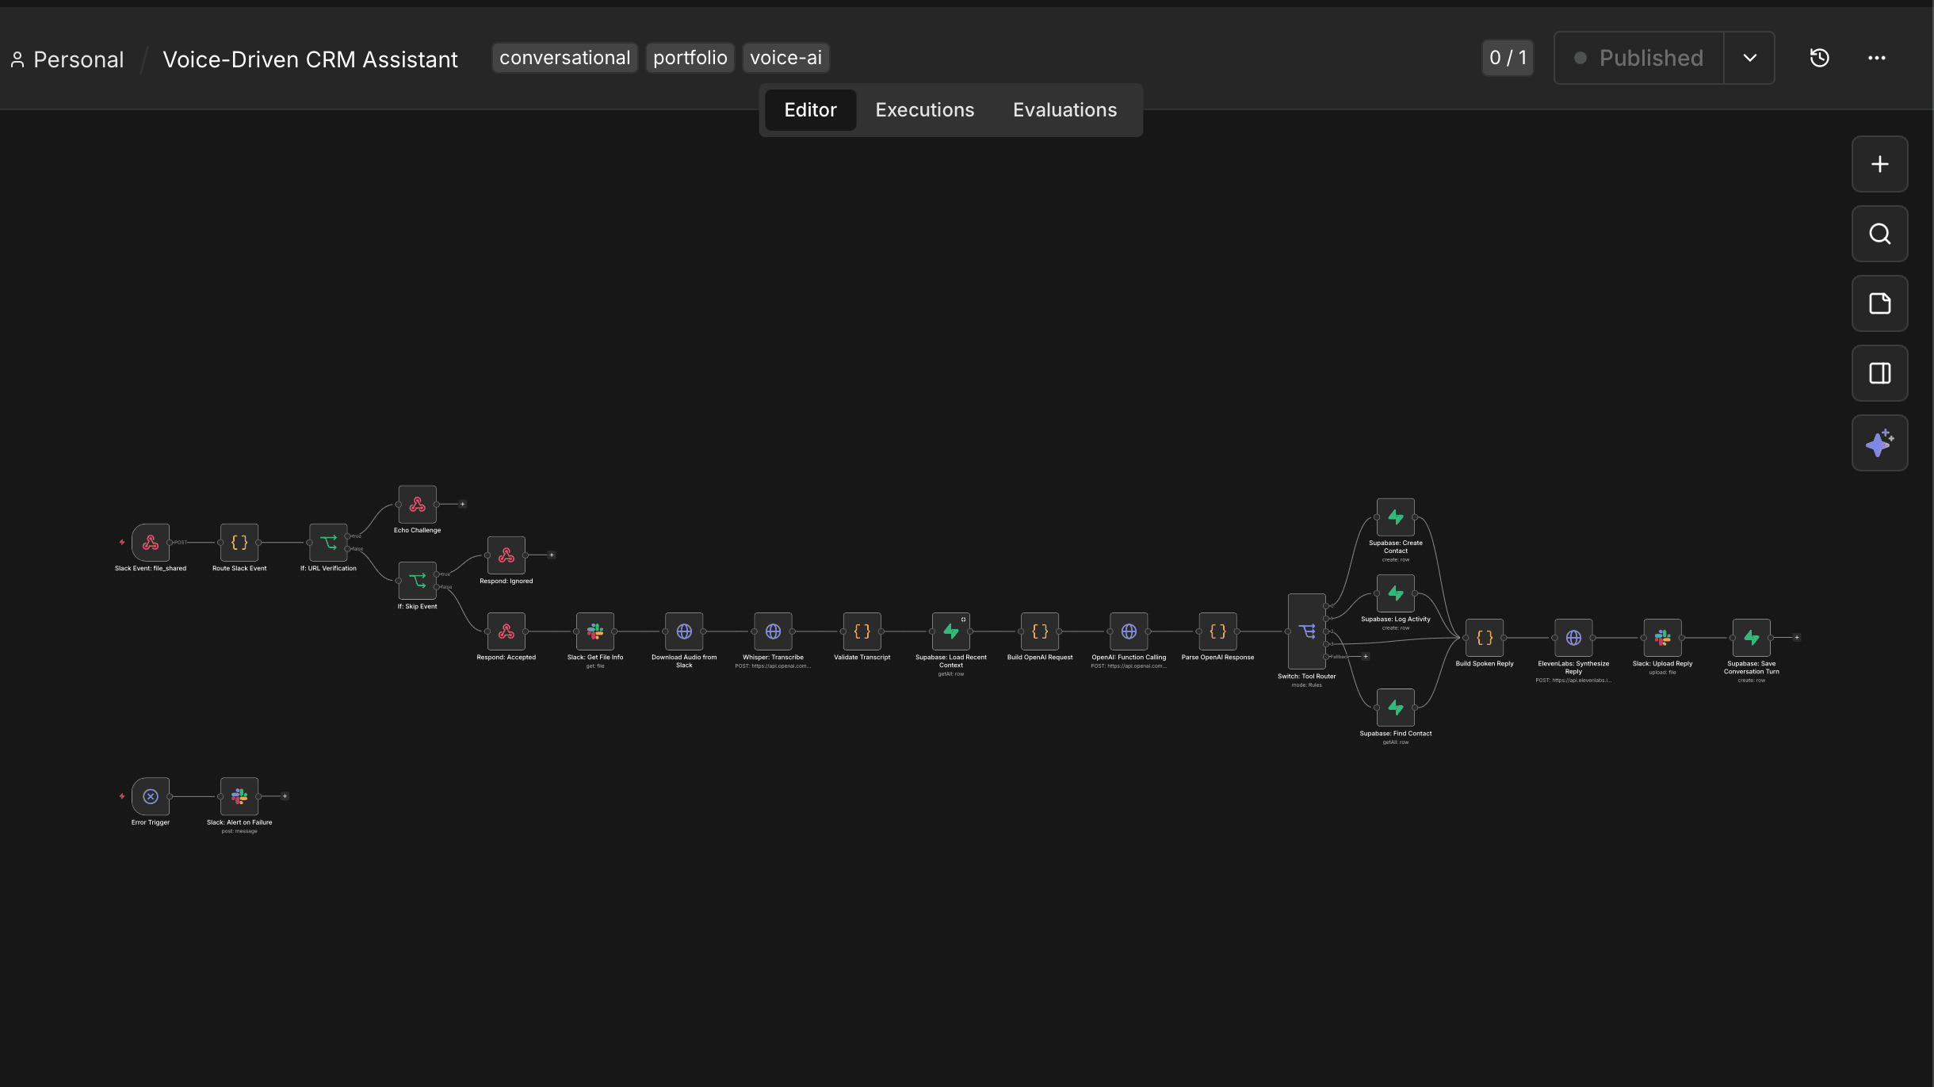Select the Slack: Upload Reply node

[x=1662, y=638]
